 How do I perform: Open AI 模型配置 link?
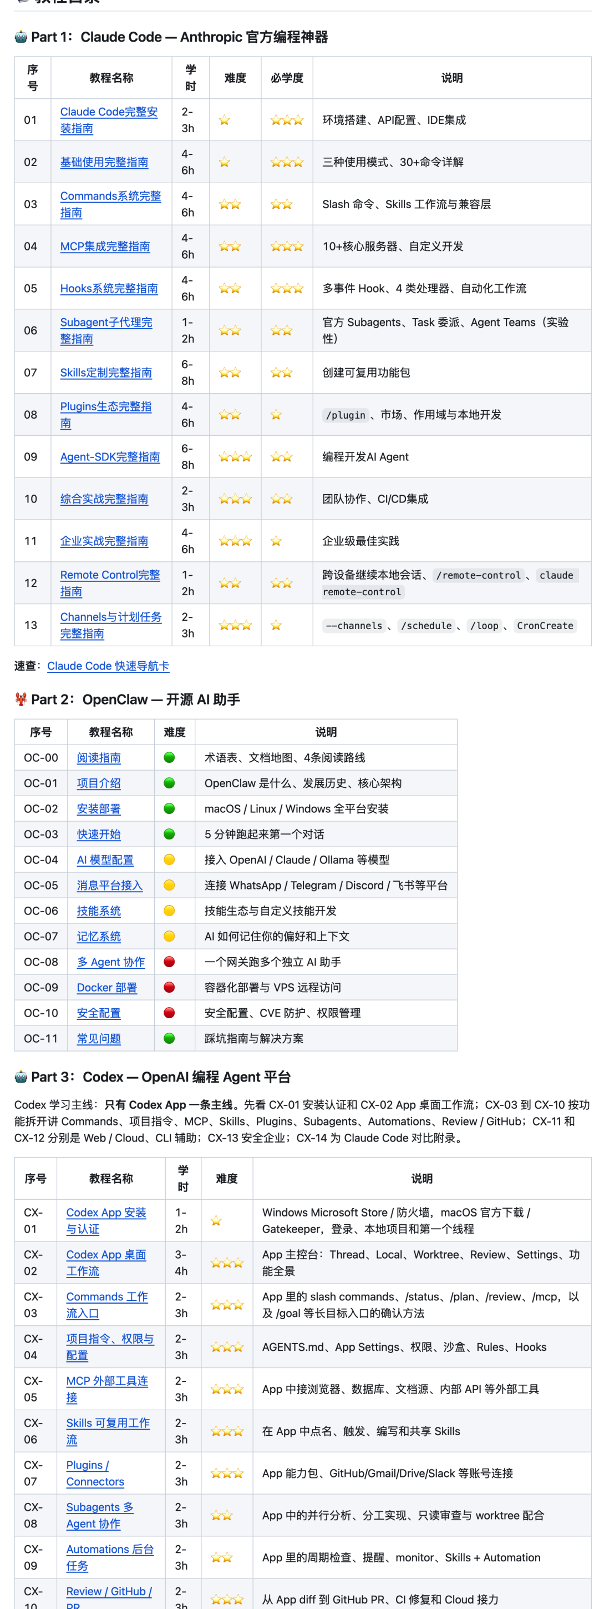(x=105, y=860)
